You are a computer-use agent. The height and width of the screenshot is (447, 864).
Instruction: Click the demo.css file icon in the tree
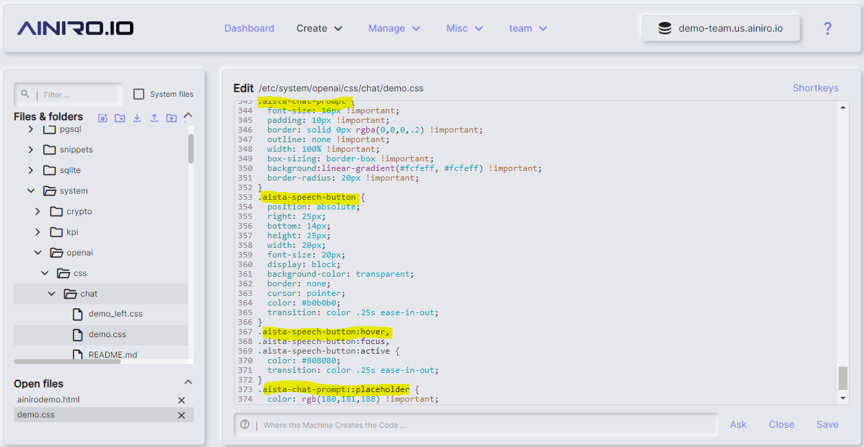click(78, 334)
